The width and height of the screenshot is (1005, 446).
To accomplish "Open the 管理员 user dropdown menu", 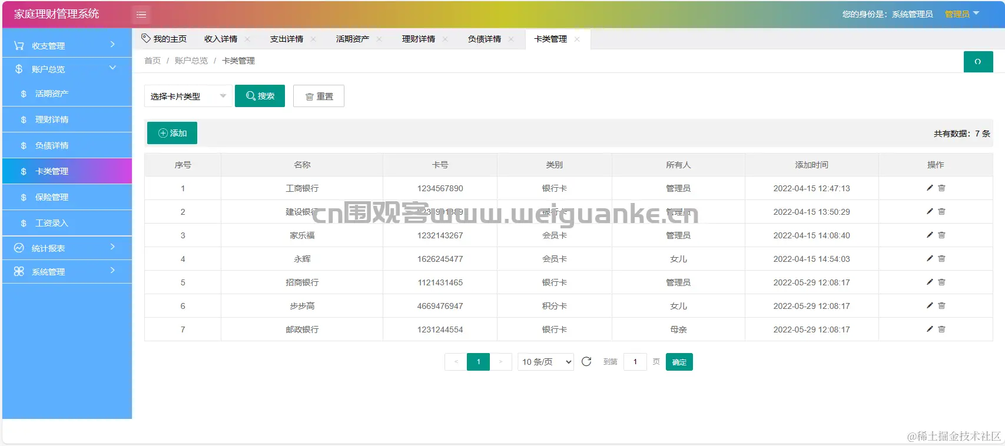I will [962, 14].
